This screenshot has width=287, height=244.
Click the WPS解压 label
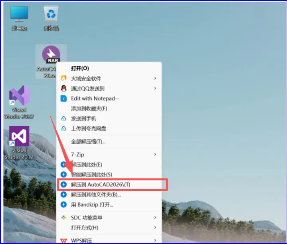(x=81, y=240)
